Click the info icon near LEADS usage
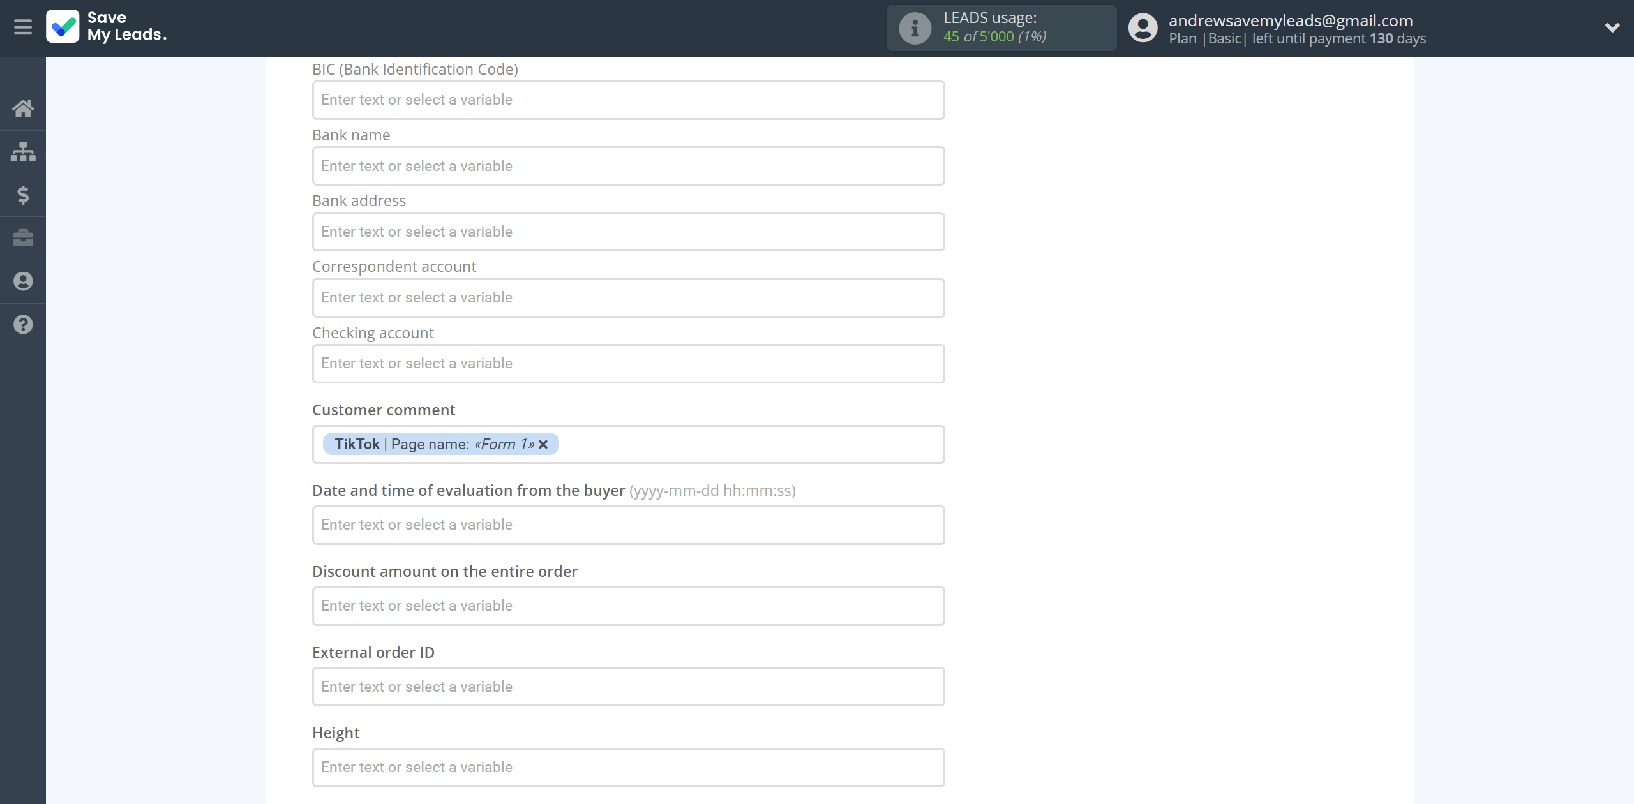Image resolution: width=1634 pixels, height=804 pixels. pyautogui.click(x=915, y=28)
